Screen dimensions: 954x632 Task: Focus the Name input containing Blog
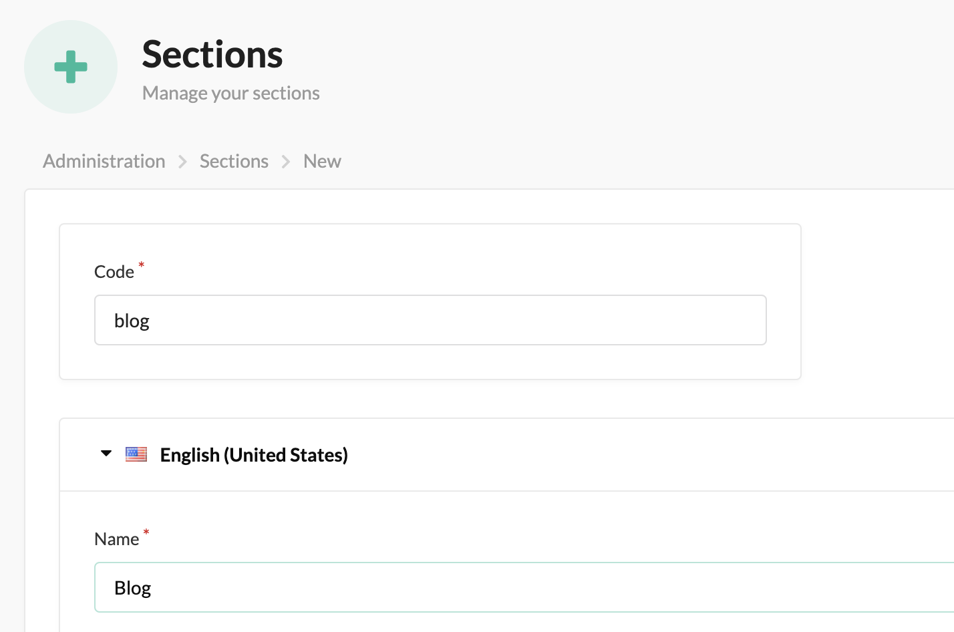(524, 587)
